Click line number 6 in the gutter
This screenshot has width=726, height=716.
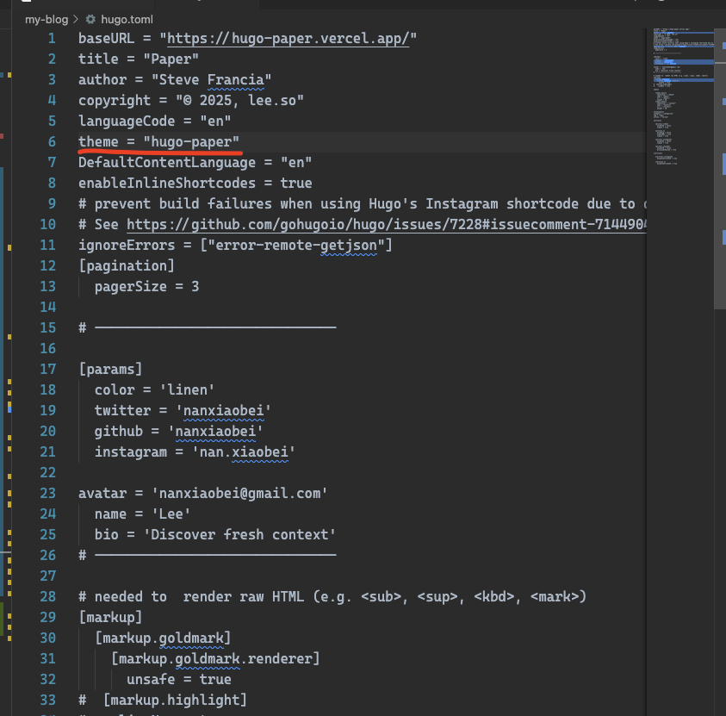(x=52, y=142)
